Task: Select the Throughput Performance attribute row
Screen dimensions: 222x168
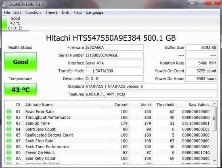Action: 108,117
